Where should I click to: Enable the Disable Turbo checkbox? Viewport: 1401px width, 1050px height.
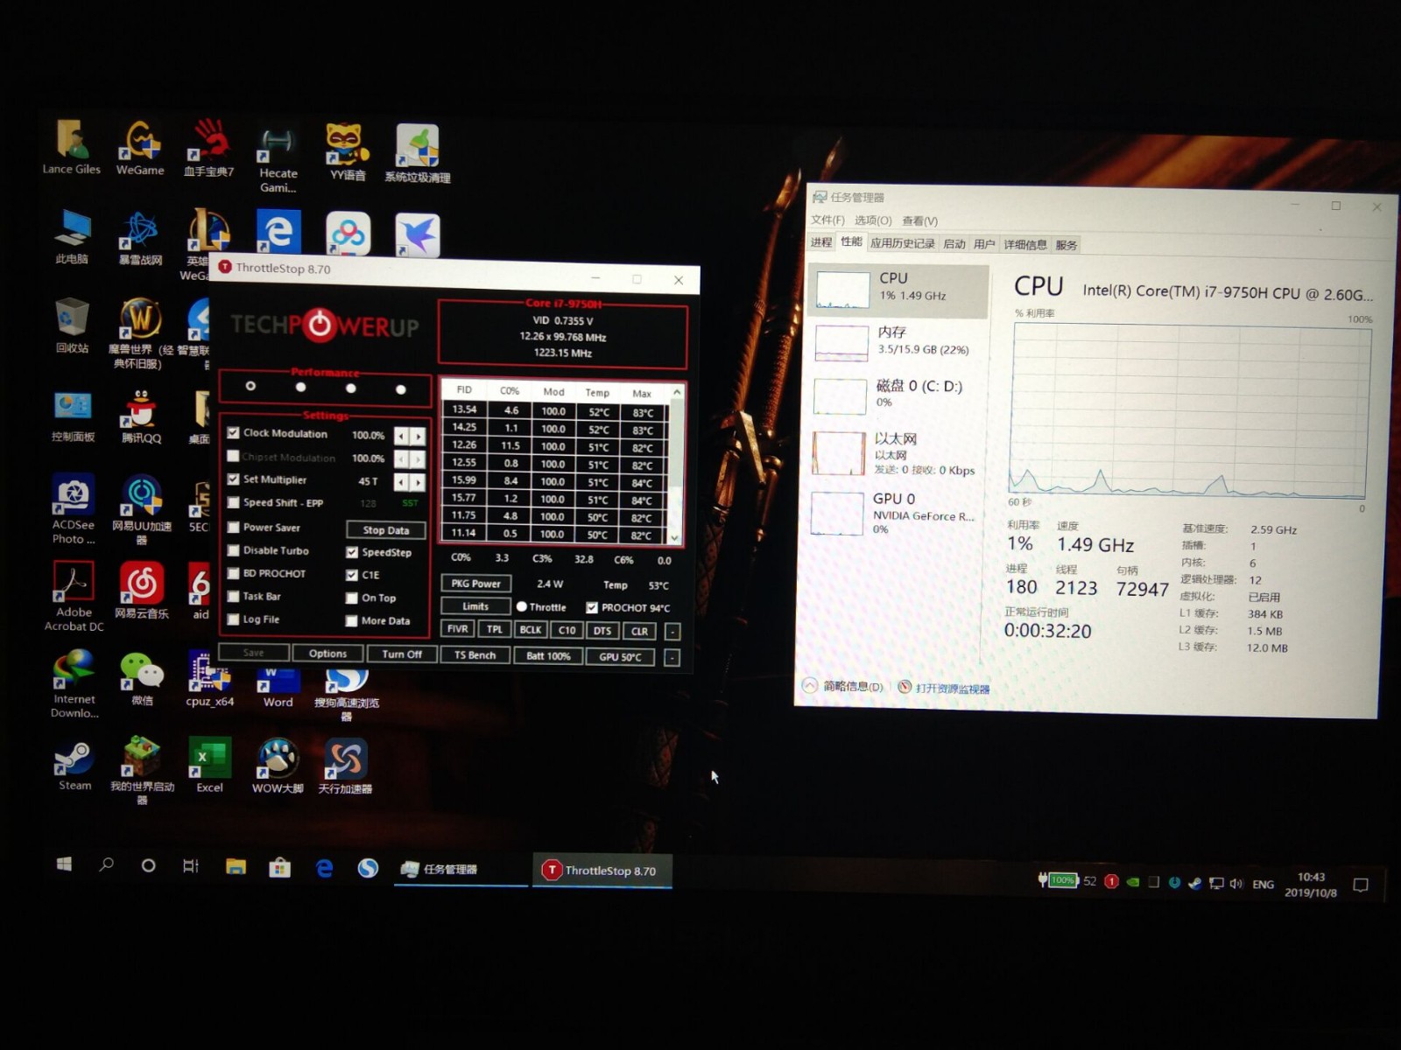click(x=233, y=550)
